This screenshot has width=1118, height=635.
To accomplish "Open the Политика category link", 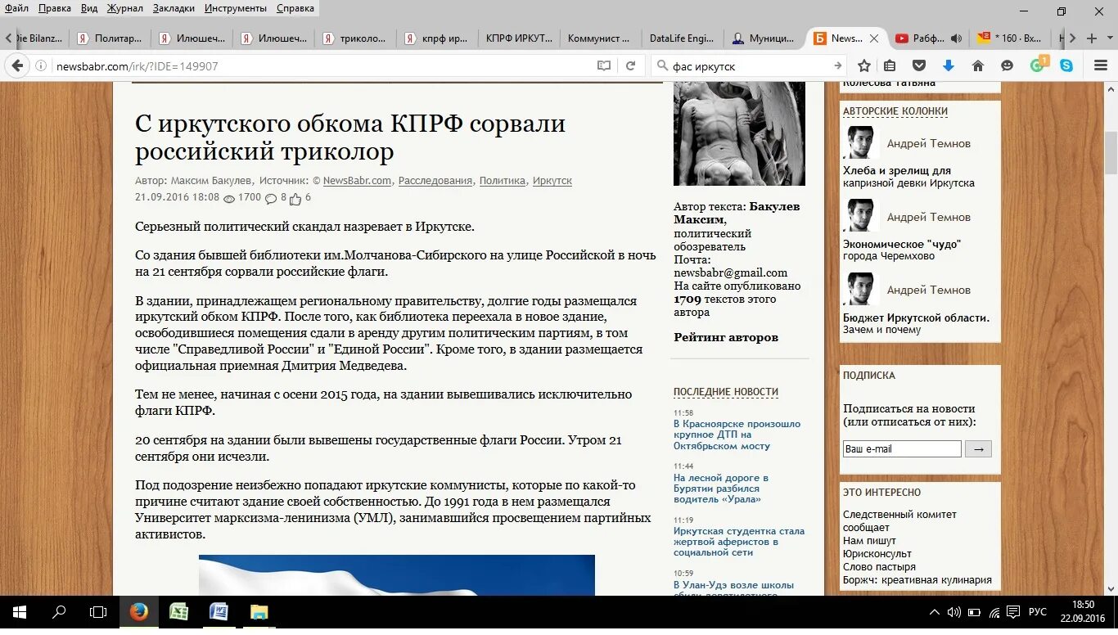I will pos(502,181).
